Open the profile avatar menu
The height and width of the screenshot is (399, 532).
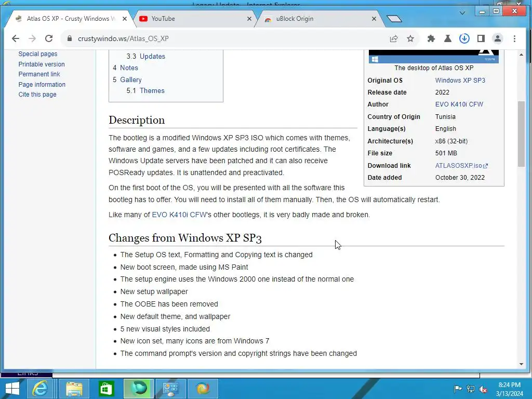pos(498,38)
